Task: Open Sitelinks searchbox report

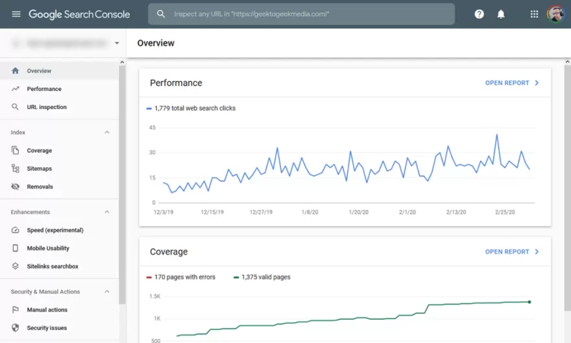Action: click(x=59, y=266)
